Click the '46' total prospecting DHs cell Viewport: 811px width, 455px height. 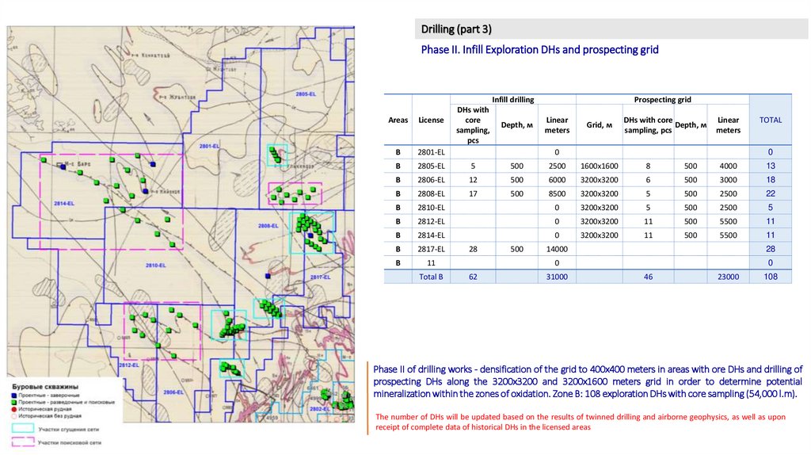tap(648, 277)
